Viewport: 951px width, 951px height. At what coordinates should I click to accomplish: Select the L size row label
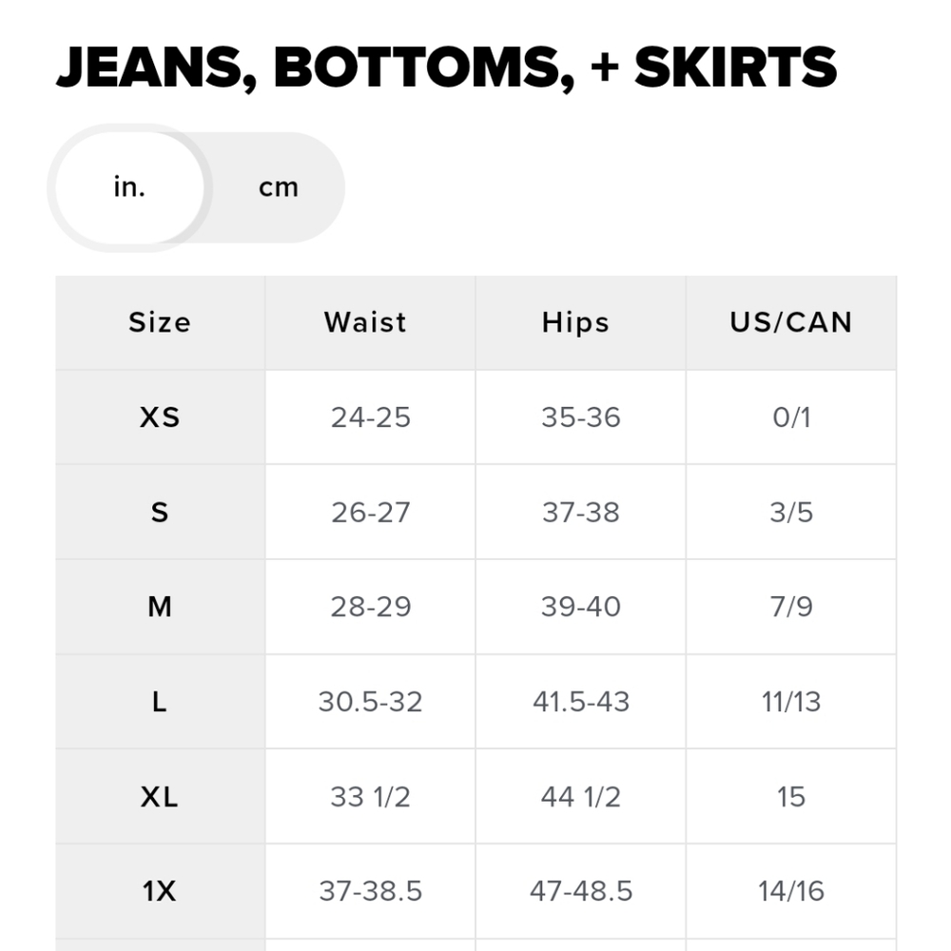pos(160,702)
